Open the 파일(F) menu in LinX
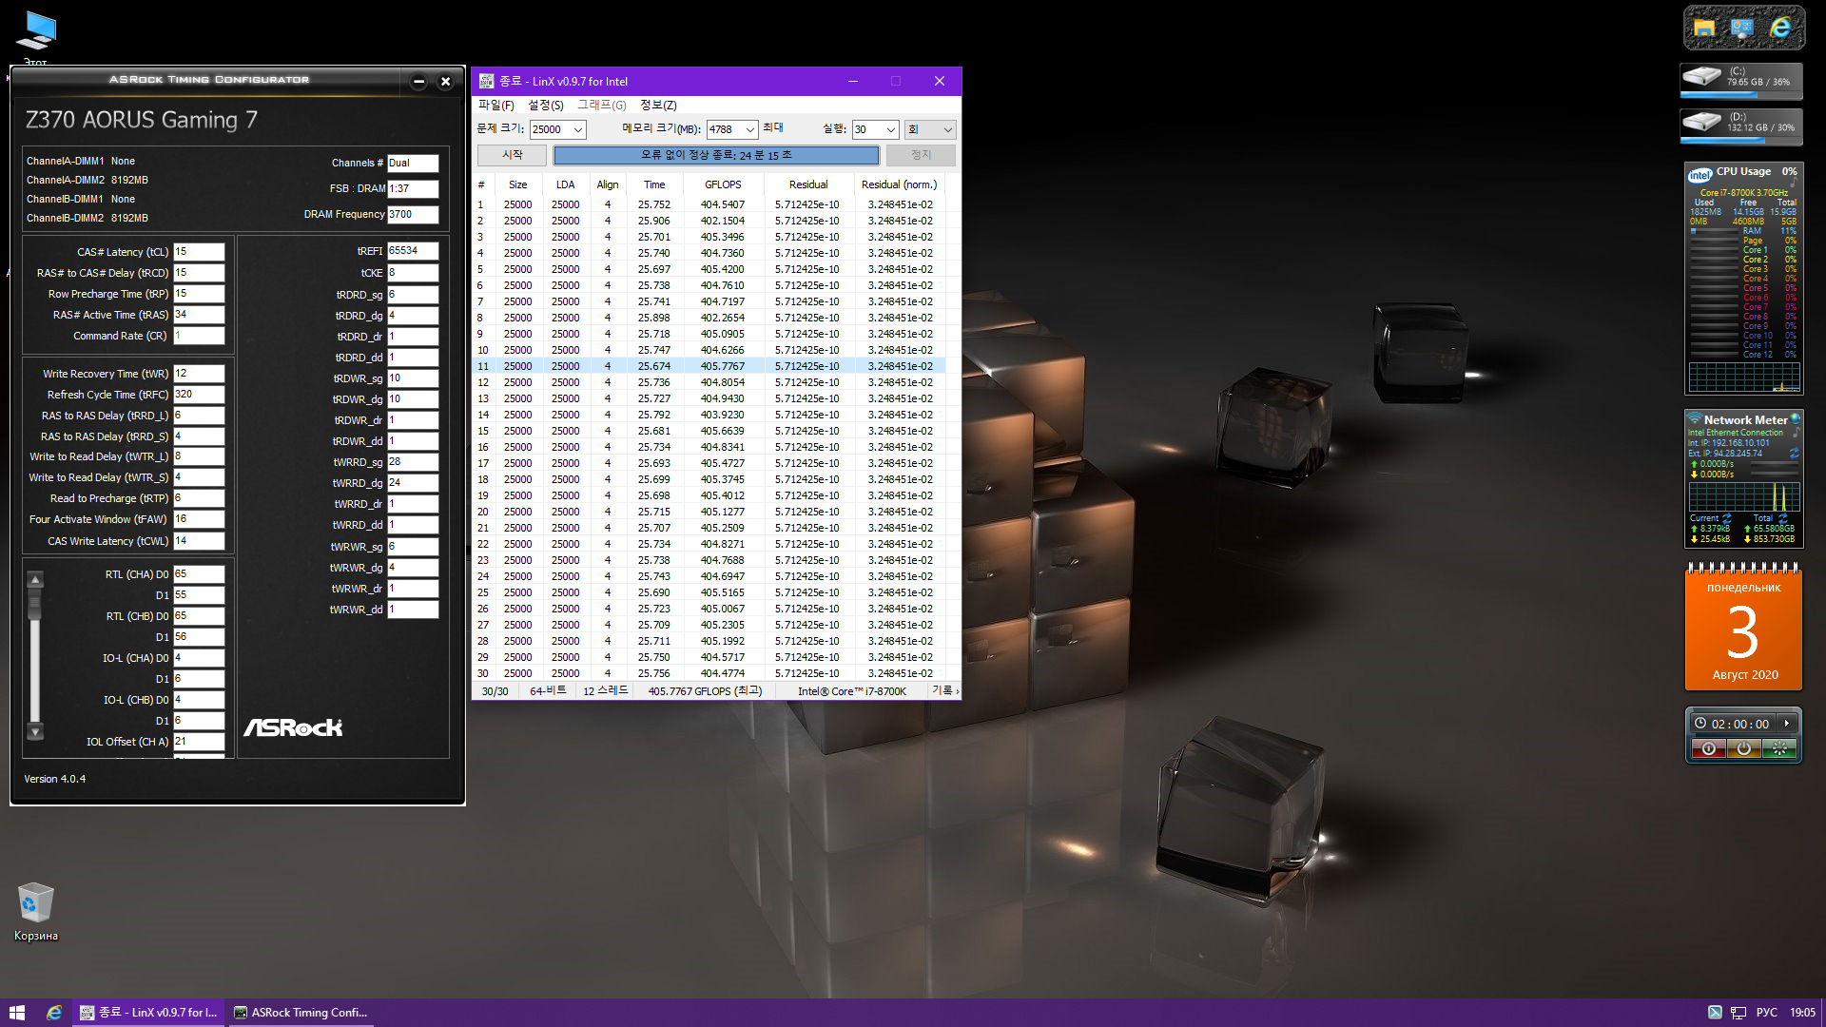This screenshot has height=1027, width=1826. [495, 106]
